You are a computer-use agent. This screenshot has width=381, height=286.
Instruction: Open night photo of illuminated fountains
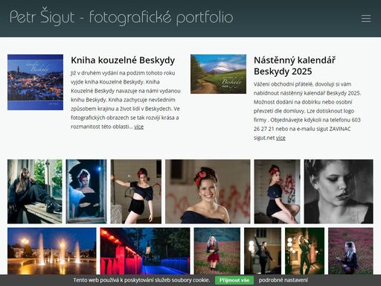point(52,251)
